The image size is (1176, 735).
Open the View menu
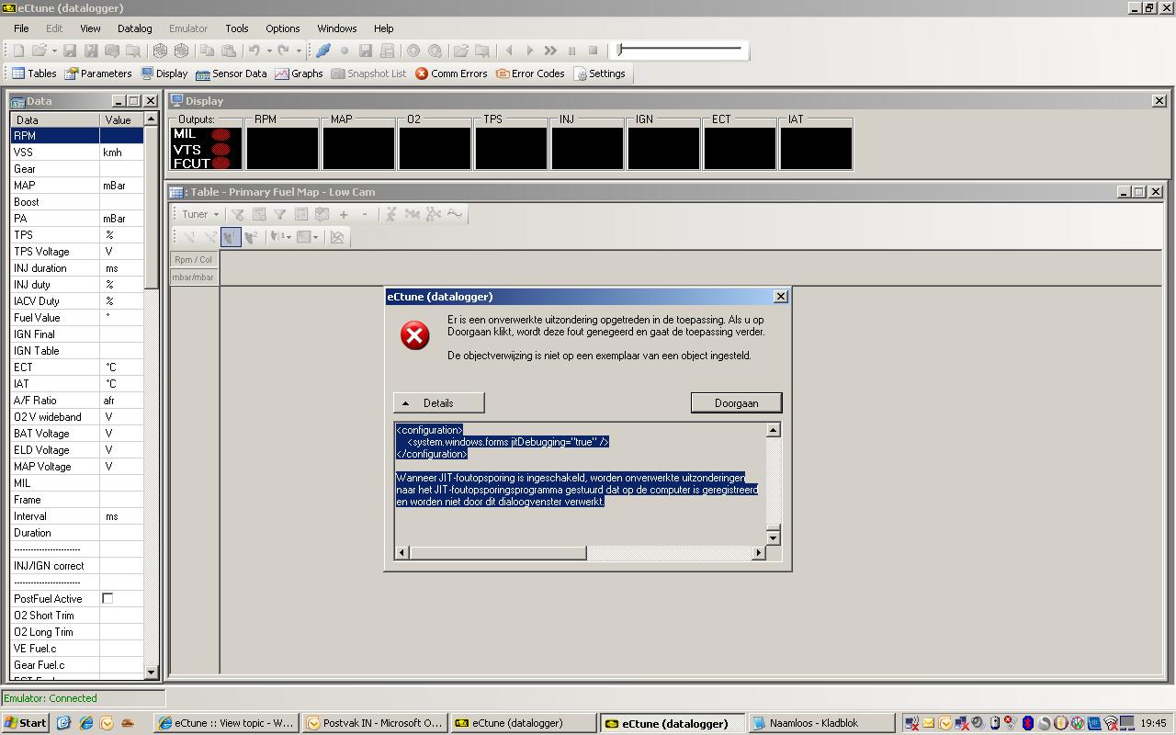tap(90, 28)
